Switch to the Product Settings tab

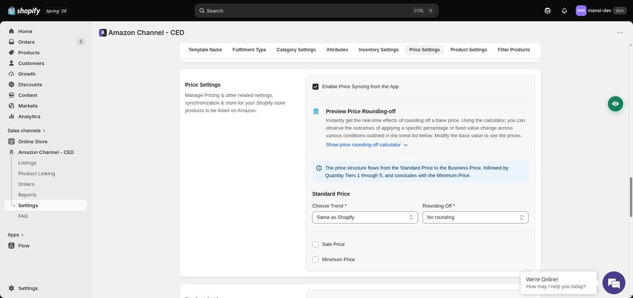(468, 49)
